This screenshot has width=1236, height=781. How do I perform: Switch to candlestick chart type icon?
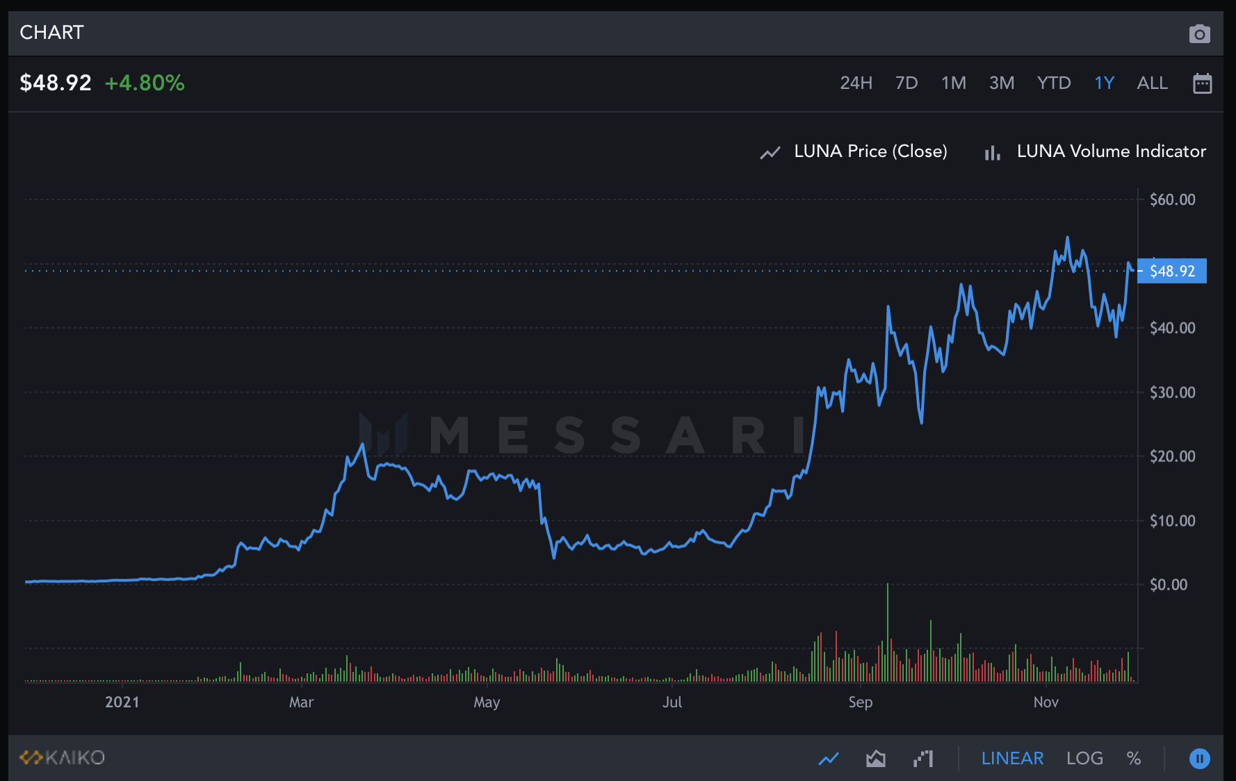pyautogui.click(x=923, y=759)
